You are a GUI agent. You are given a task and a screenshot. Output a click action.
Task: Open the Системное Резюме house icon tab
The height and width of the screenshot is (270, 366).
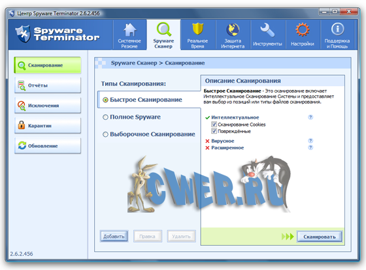point(129,35)
